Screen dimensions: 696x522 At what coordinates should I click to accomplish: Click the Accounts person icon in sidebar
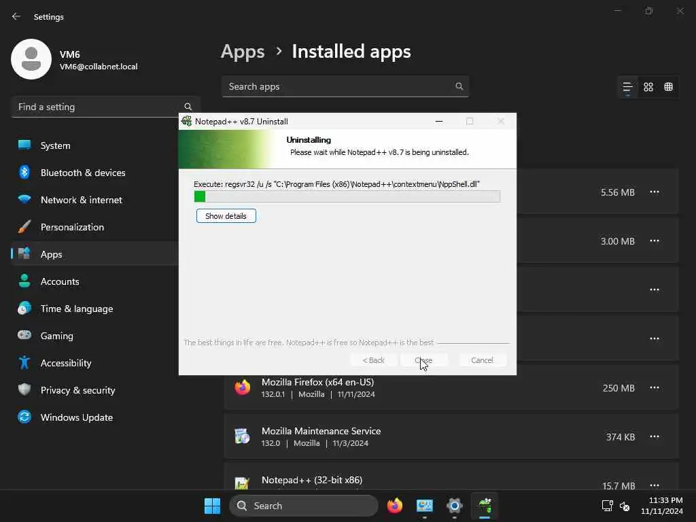24,281
